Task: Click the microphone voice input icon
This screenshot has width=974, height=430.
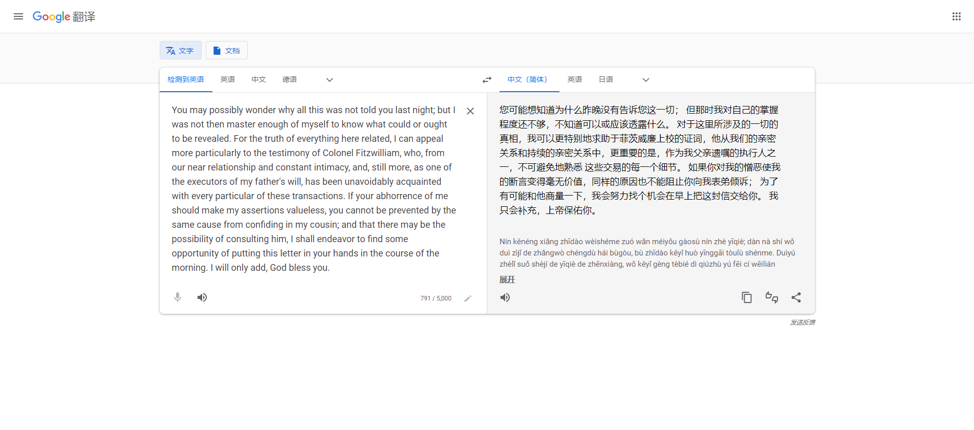Action: (x=178, y=297)
